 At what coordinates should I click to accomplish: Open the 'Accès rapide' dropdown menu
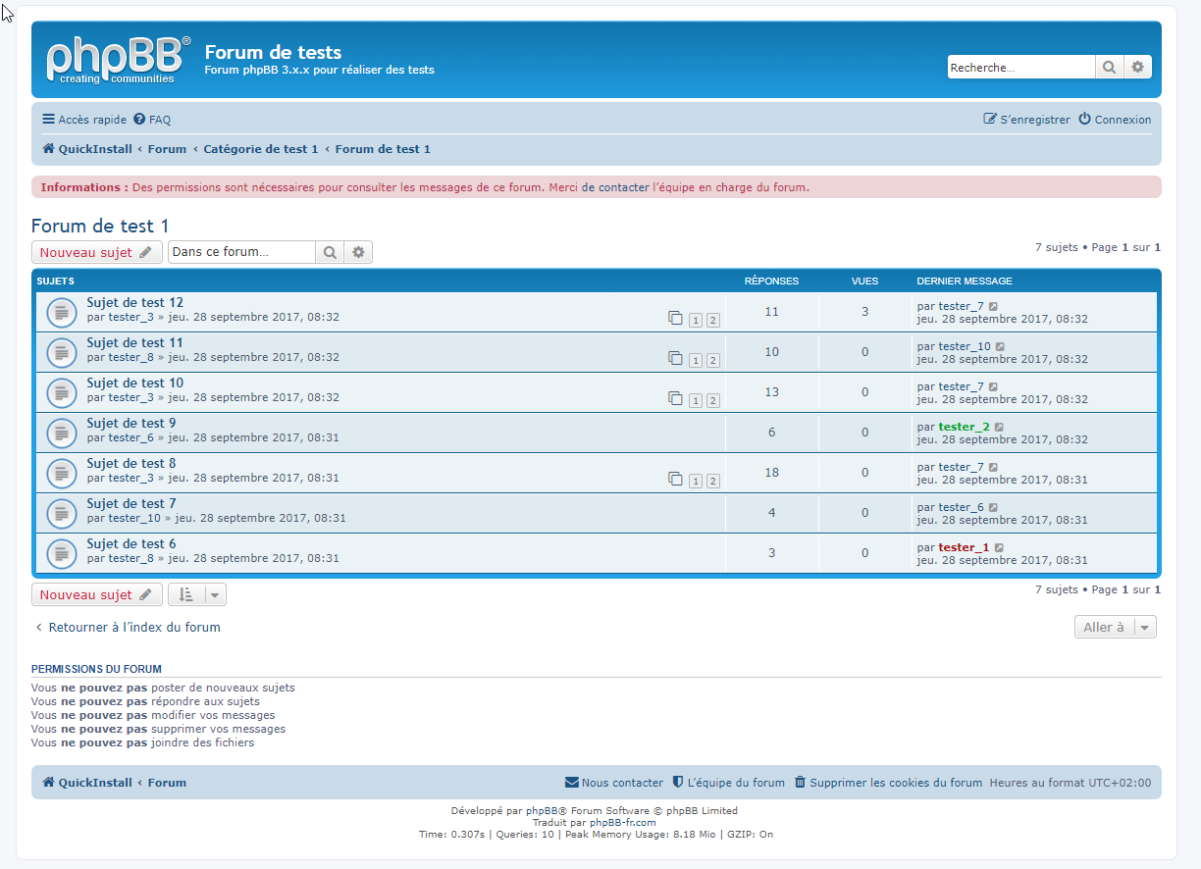[x=84, y=120]
